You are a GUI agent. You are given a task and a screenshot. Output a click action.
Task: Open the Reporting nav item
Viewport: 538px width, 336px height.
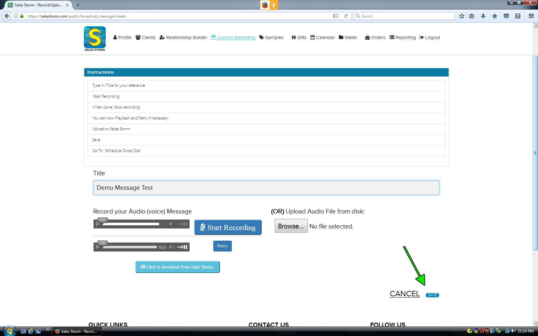pyautogui.click(x=403, y=37)
